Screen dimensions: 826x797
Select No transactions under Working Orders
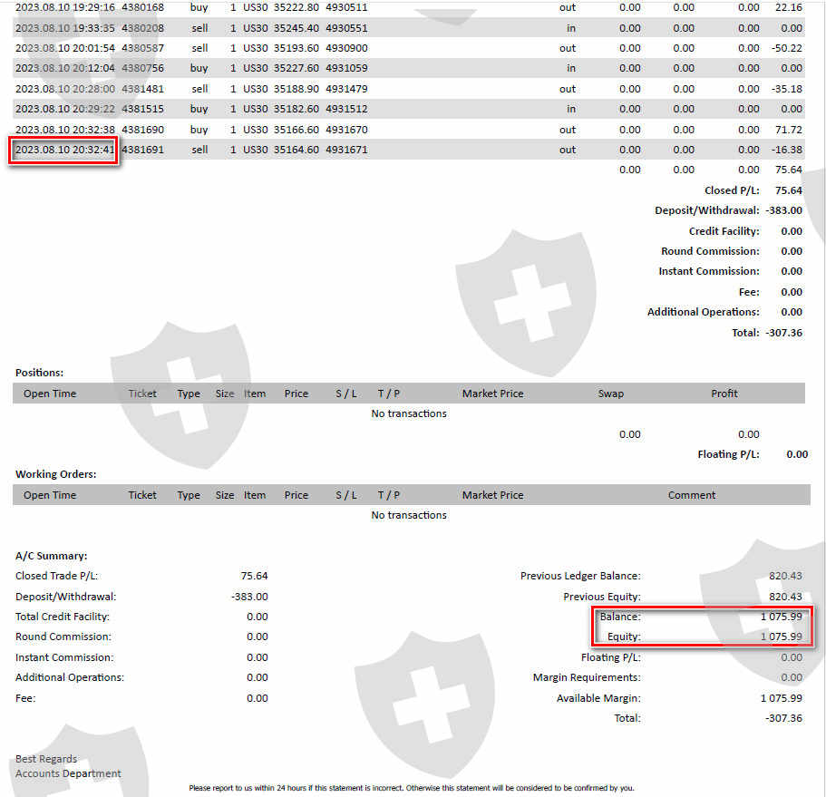pos(409,515)
